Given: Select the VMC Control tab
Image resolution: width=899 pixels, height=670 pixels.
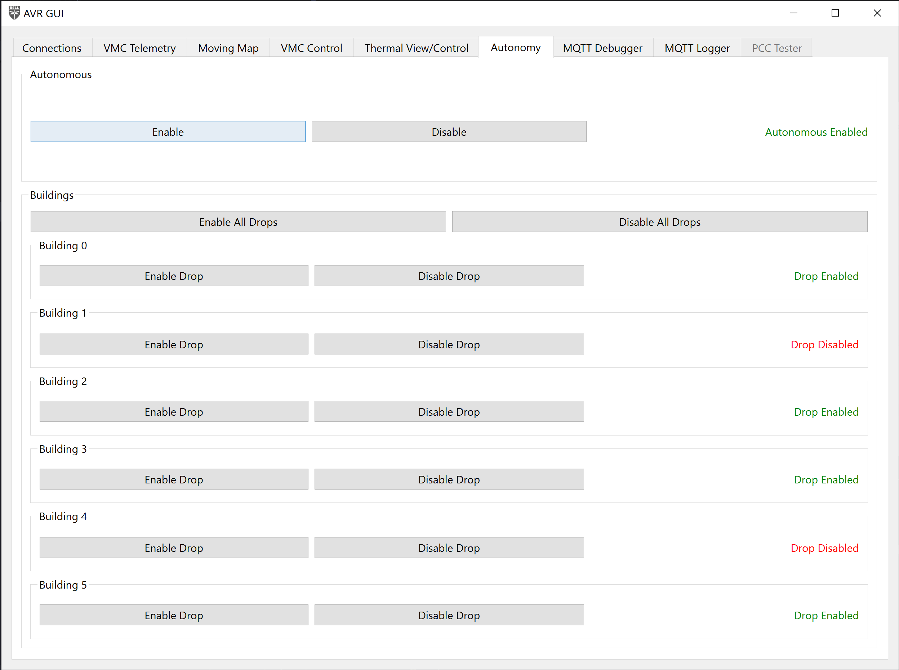Looking at the screenshot, I should [312, 48].
